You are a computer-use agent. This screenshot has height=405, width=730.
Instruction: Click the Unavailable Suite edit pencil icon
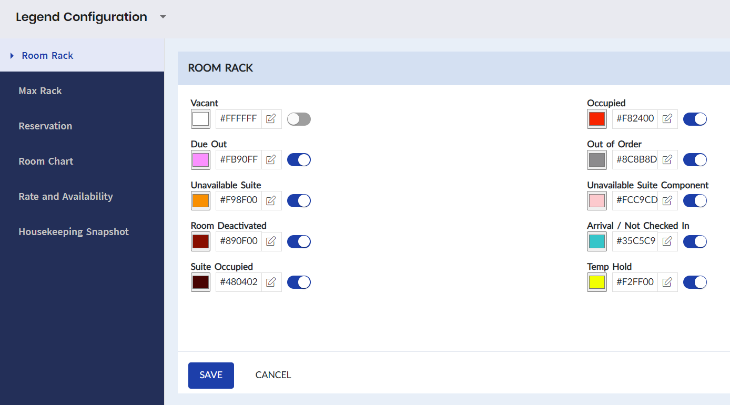click(271, 200)
